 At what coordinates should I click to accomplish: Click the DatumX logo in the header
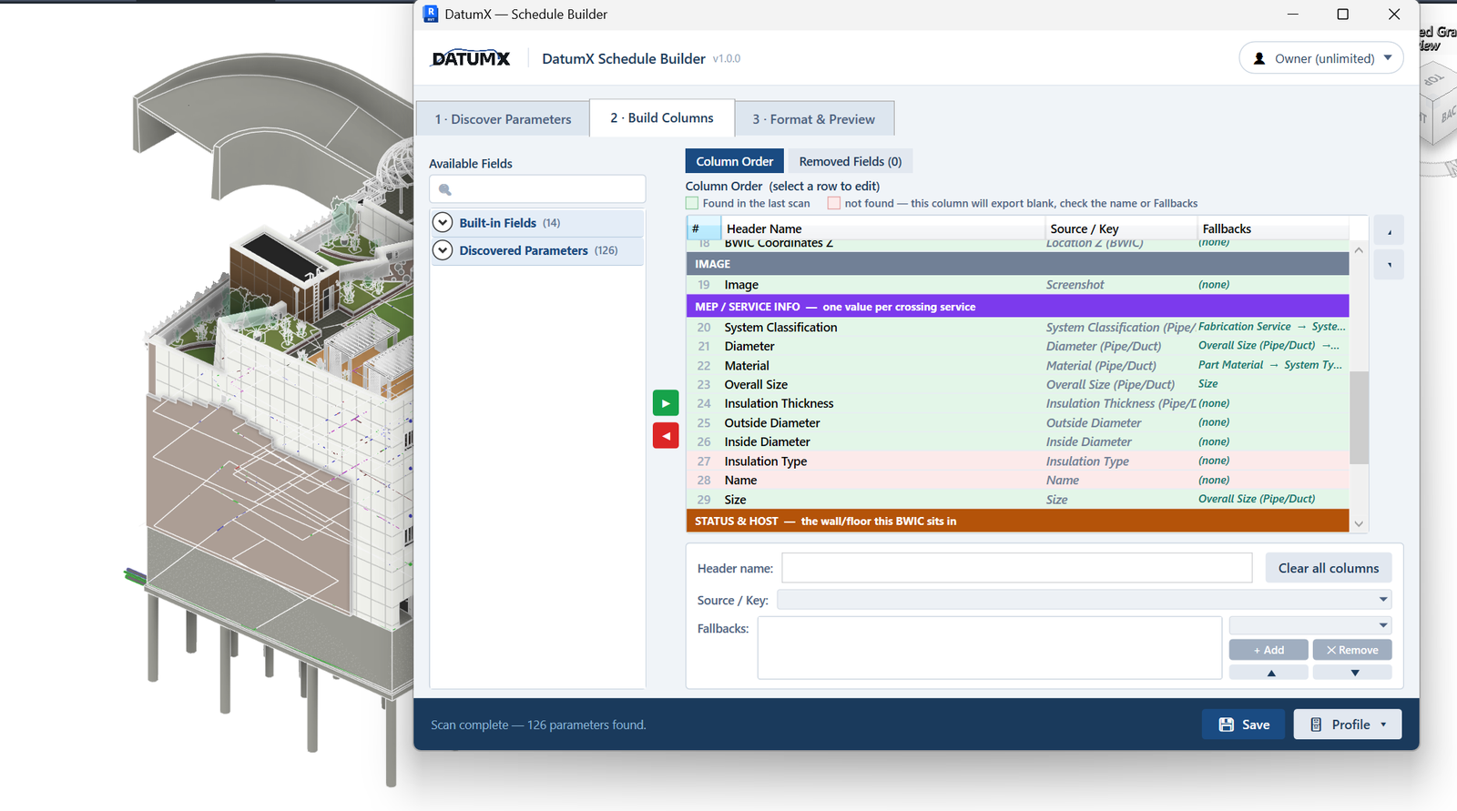click(x=471, y=58)
